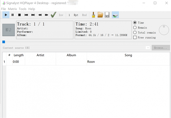The height and width of the screenshot is (118, 171).
Task: Skip to previous track
Action: point(26,15)
